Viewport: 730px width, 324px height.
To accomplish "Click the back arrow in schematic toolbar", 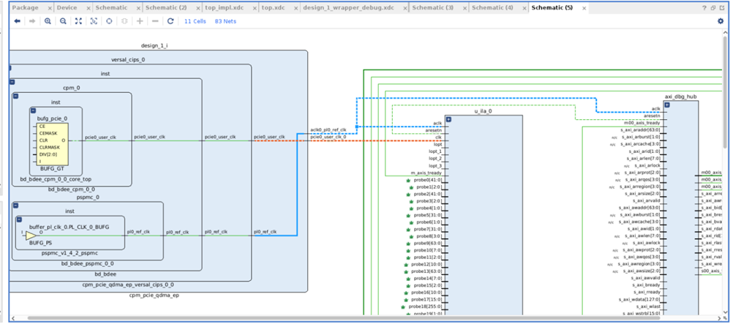I will (x=18, y=21).
